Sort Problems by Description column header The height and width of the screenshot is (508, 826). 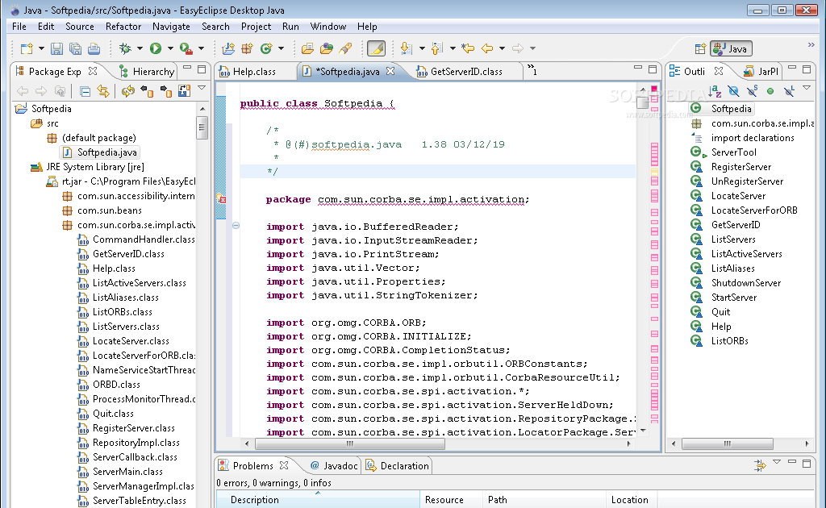(318, 500)
